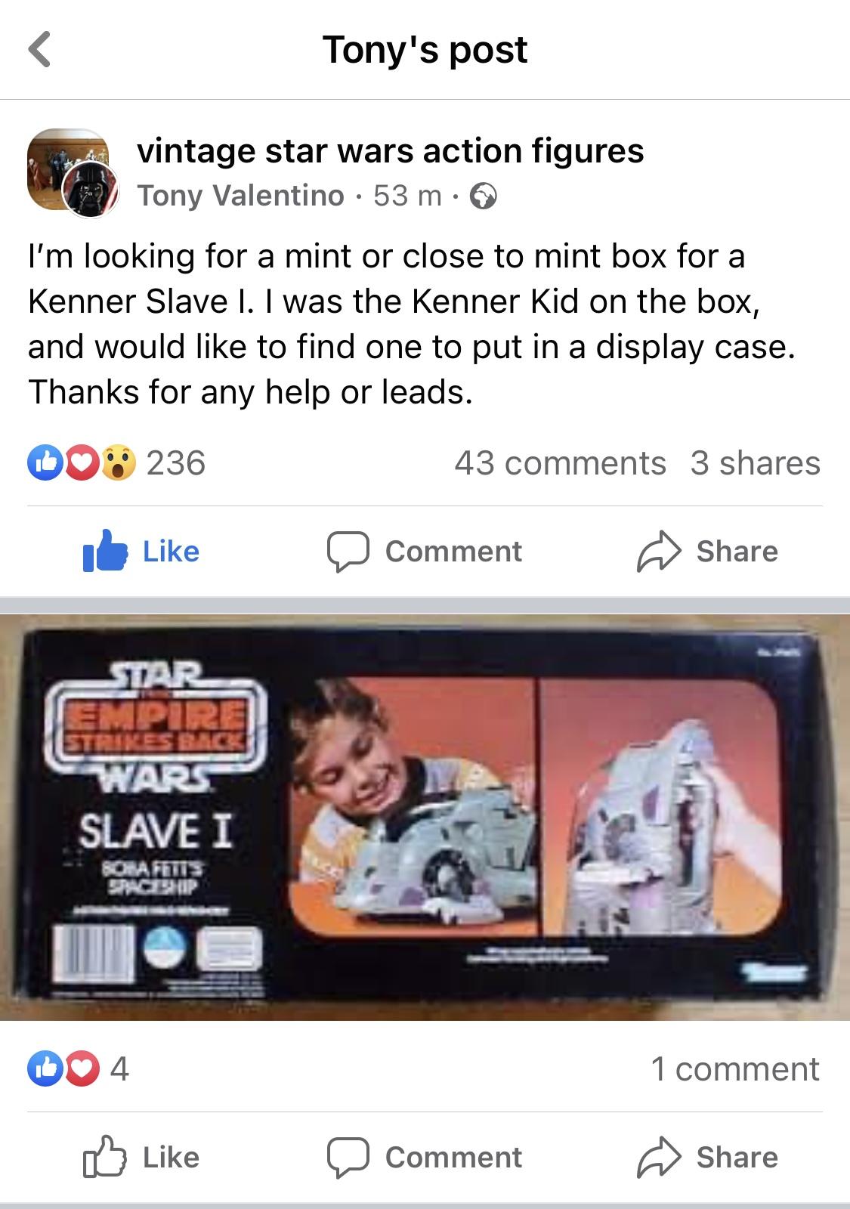Screen dimensions: 850x1209
Task: Tap the Share arrow icon on the post
Action: 659,551
